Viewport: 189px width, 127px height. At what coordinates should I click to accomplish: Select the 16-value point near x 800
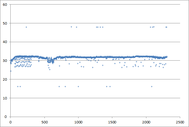pos(65,87)
